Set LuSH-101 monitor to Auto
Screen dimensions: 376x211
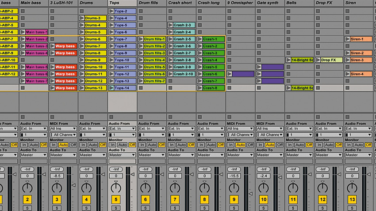[63, 145]
